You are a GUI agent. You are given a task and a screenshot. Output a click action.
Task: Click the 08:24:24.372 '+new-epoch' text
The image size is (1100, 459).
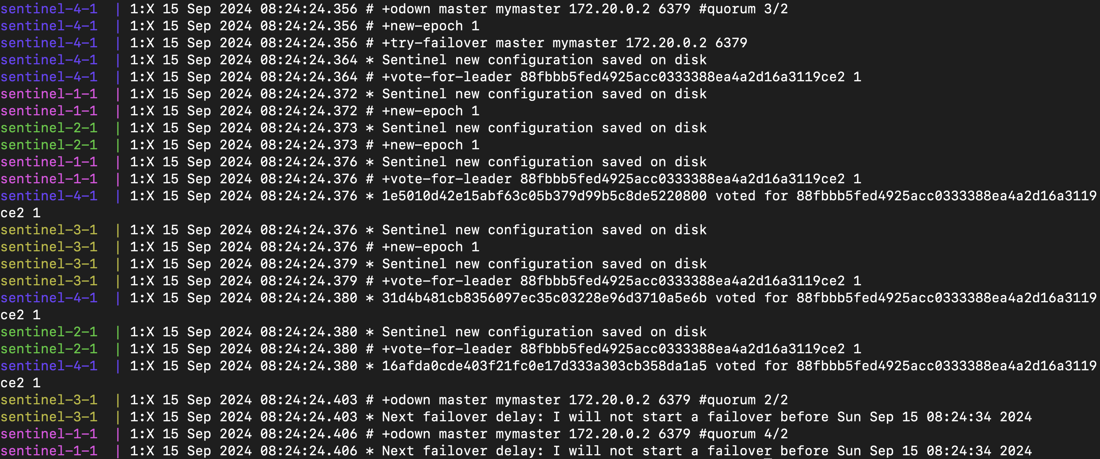click(x=422, y=111)
